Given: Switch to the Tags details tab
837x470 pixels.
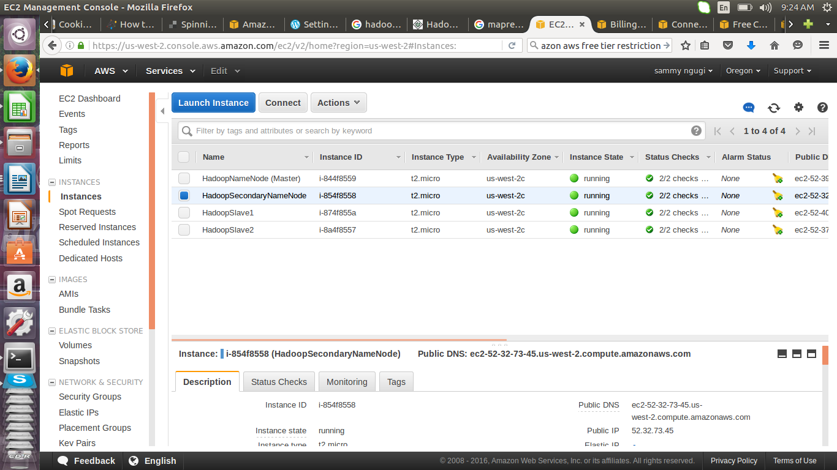Looking at the screenshot, I should pyautogui.click(x=396, y=382).
